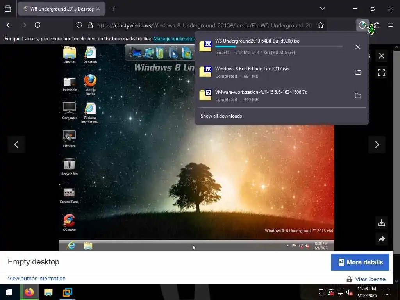Open the View license link

click(x=370, y=279)
